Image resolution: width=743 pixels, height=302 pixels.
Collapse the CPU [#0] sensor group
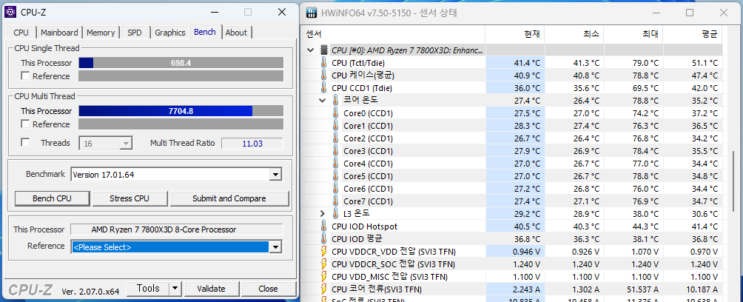(310, 50)
